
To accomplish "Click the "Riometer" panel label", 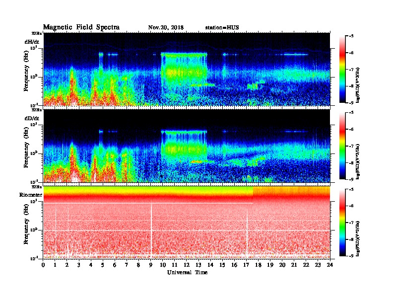I will [x=31, y=195].
